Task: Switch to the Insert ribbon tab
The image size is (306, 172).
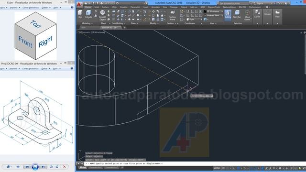Action: [146, 7]
